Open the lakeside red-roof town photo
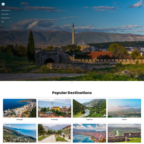 pos(89,133)
